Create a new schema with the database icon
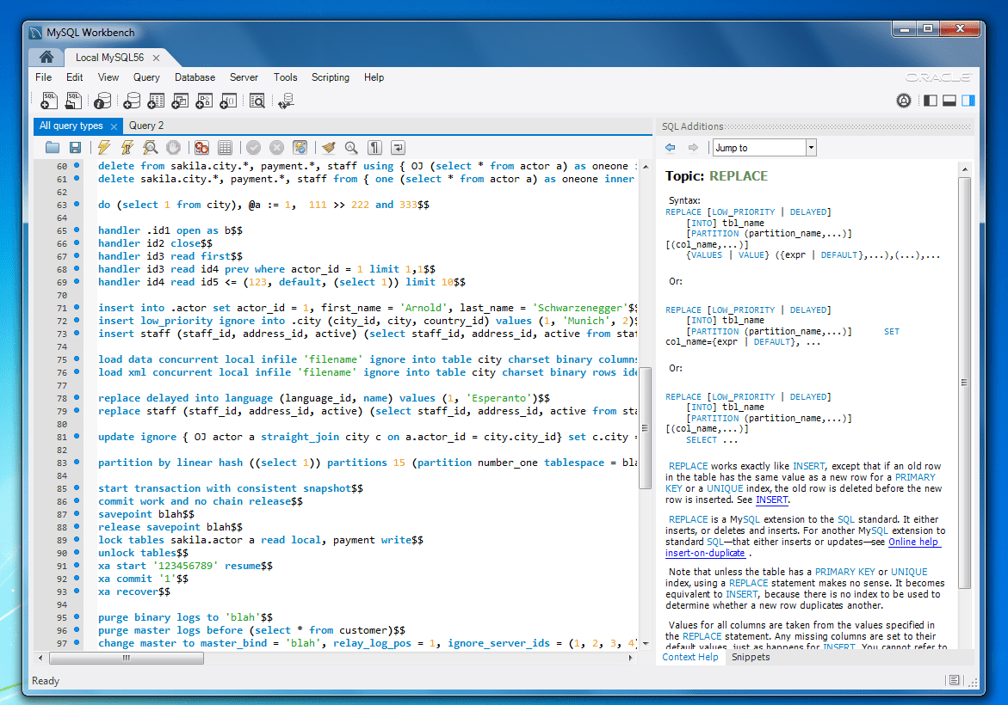 [131, 100]
